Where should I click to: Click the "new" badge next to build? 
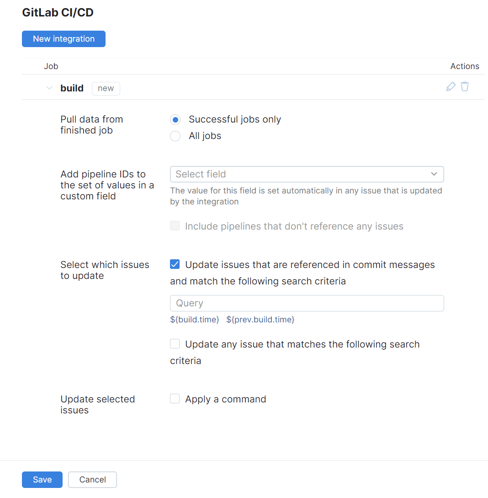click(106, 88)
